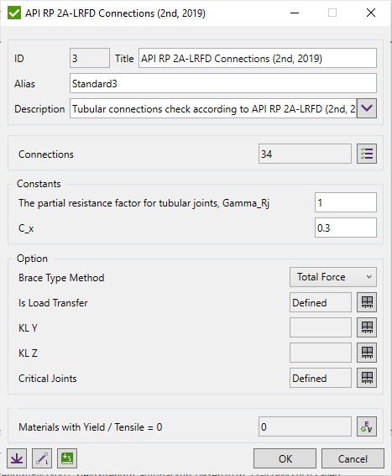The width and height of the screenshot is (392, 476).
Task: Minimize the dialog window
Action: click(295, 13)
